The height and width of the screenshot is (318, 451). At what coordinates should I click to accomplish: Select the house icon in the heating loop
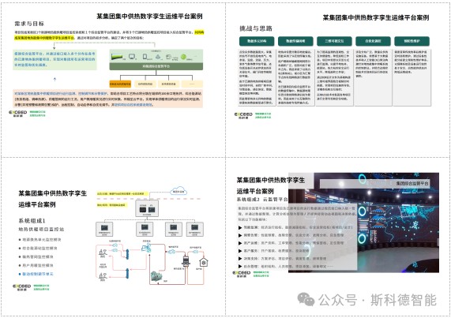(204, 262)
